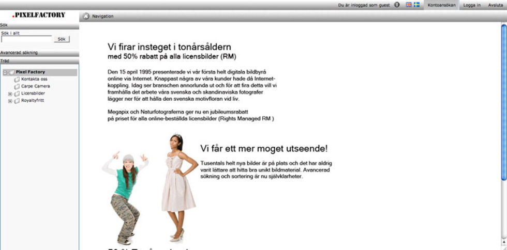The image size is (507, 250).
Task: Toggle the Träd panel header
Action: tap(39, 61)
